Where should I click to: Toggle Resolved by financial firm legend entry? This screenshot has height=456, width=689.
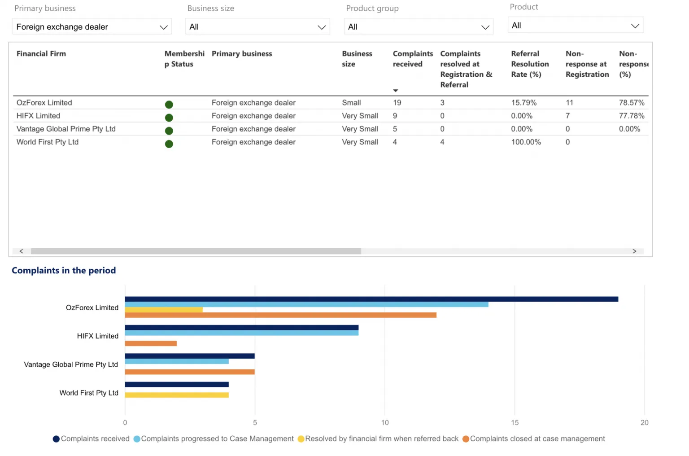click(378, 439)
